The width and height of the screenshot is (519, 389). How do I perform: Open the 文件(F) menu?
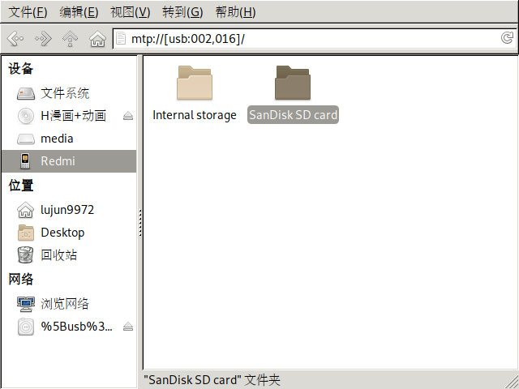pos(28,12)
